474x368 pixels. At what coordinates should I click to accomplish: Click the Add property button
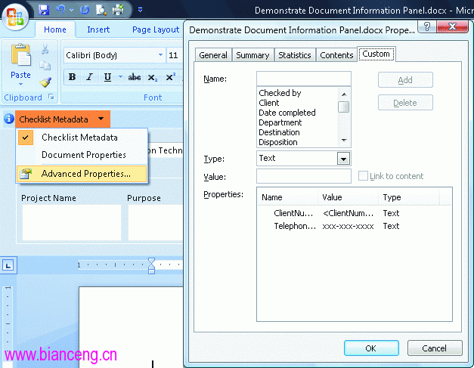[x=405, y=80]
